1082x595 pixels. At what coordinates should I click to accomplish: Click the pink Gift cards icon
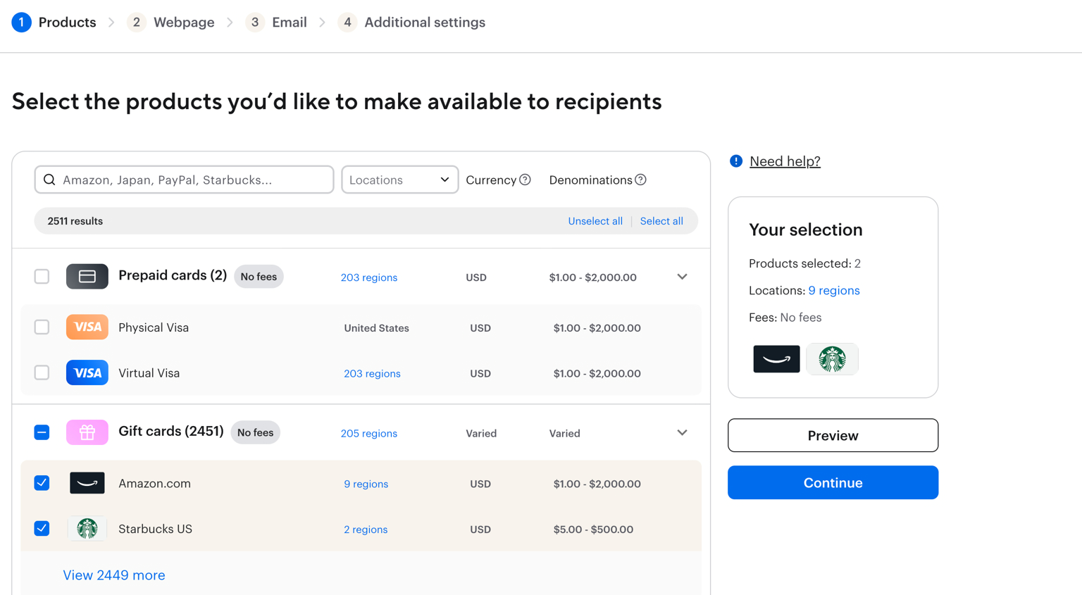87,432
